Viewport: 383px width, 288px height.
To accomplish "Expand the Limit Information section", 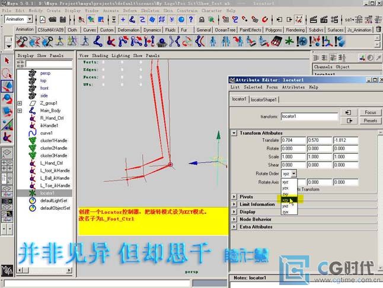I will point(234,204).
